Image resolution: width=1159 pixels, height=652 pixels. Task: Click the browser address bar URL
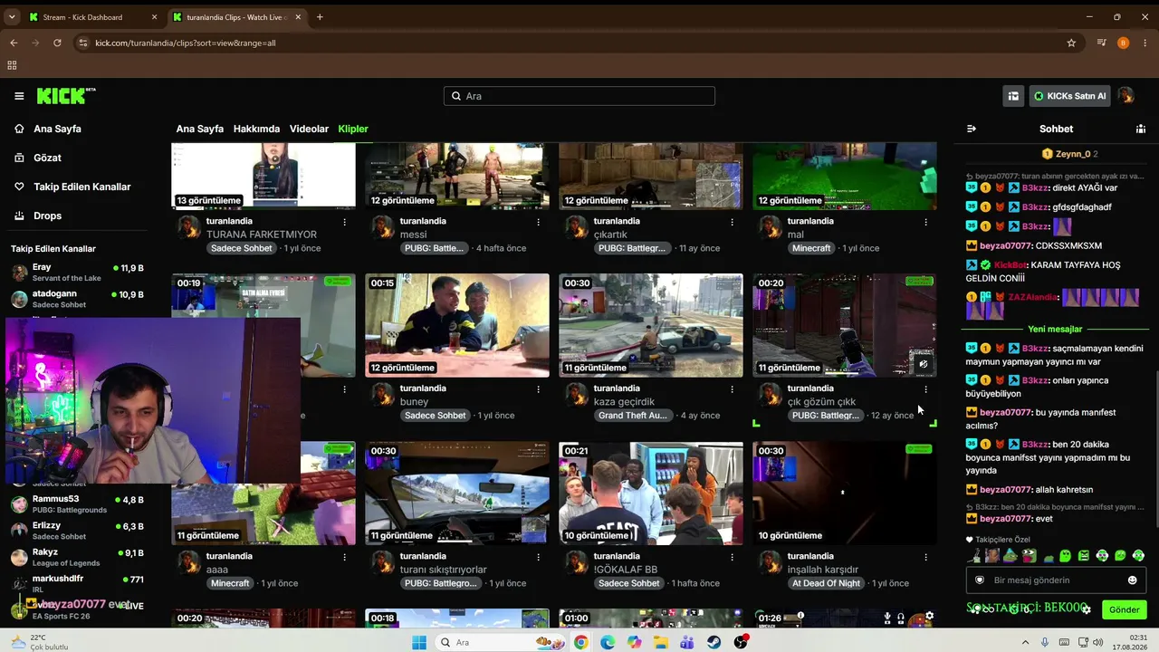[186, 43]
